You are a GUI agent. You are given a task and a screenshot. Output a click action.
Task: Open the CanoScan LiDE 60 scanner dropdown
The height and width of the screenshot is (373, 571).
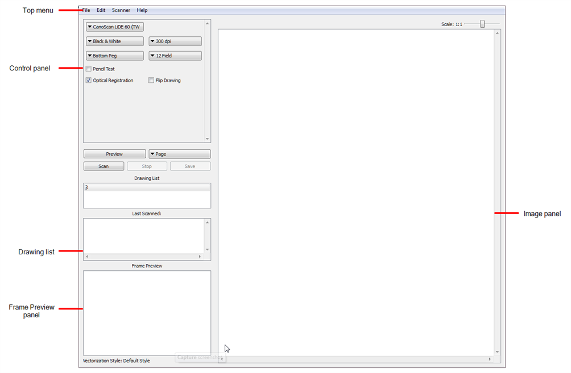point(114,26)
